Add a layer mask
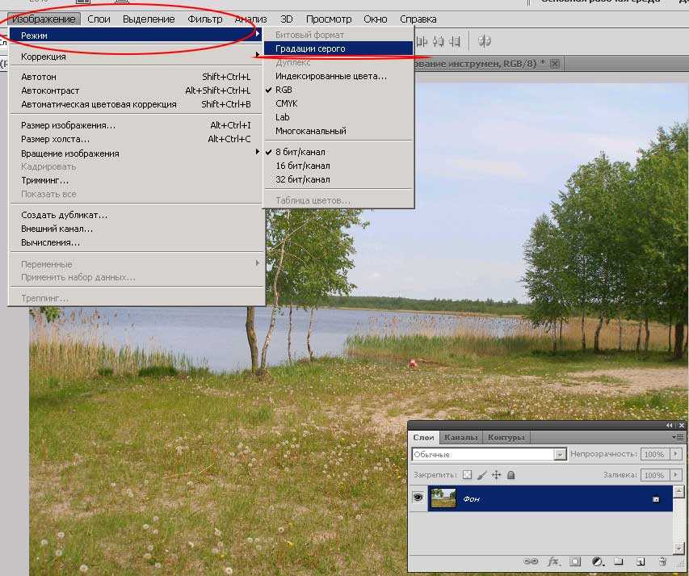 click(575, 561)
